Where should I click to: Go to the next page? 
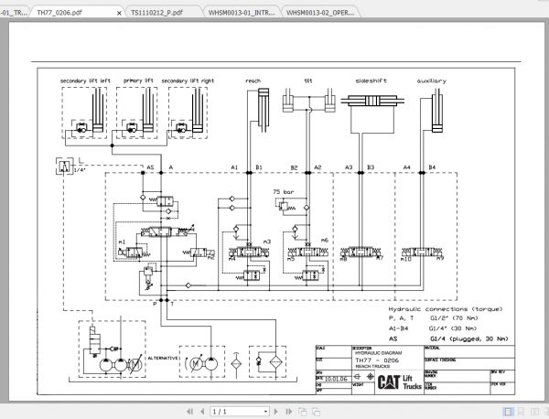click(x=275, y=412)
